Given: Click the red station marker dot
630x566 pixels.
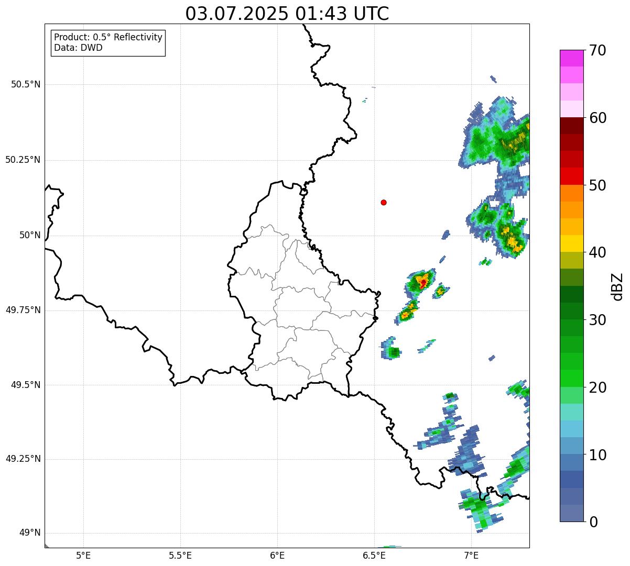Looking at the screenshot, I should pyautogui.click(x=384, y=202).
